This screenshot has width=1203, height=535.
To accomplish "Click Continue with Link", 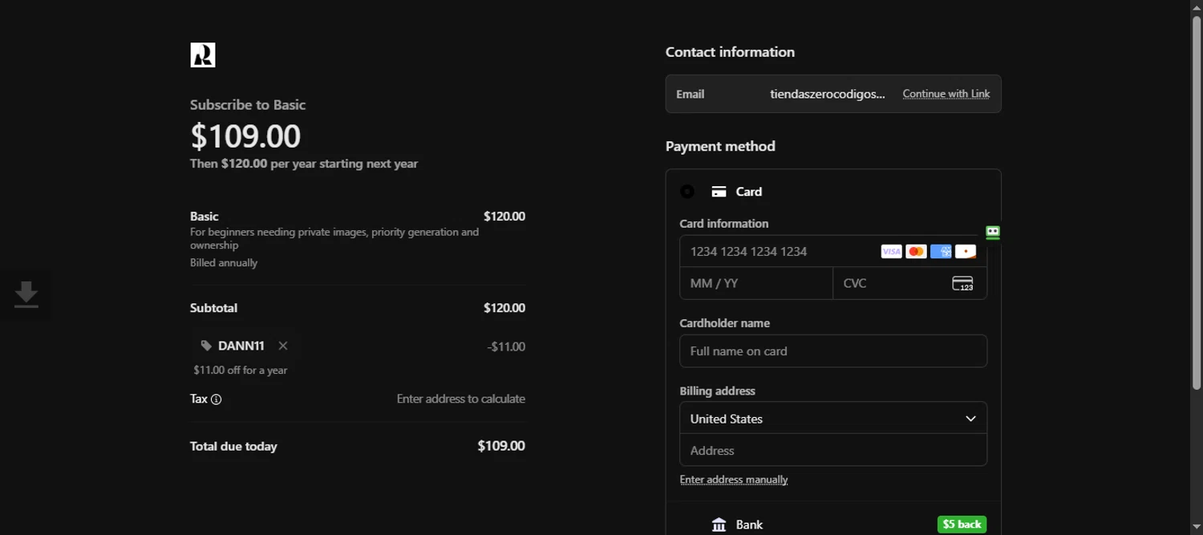I will coord(946,94).
